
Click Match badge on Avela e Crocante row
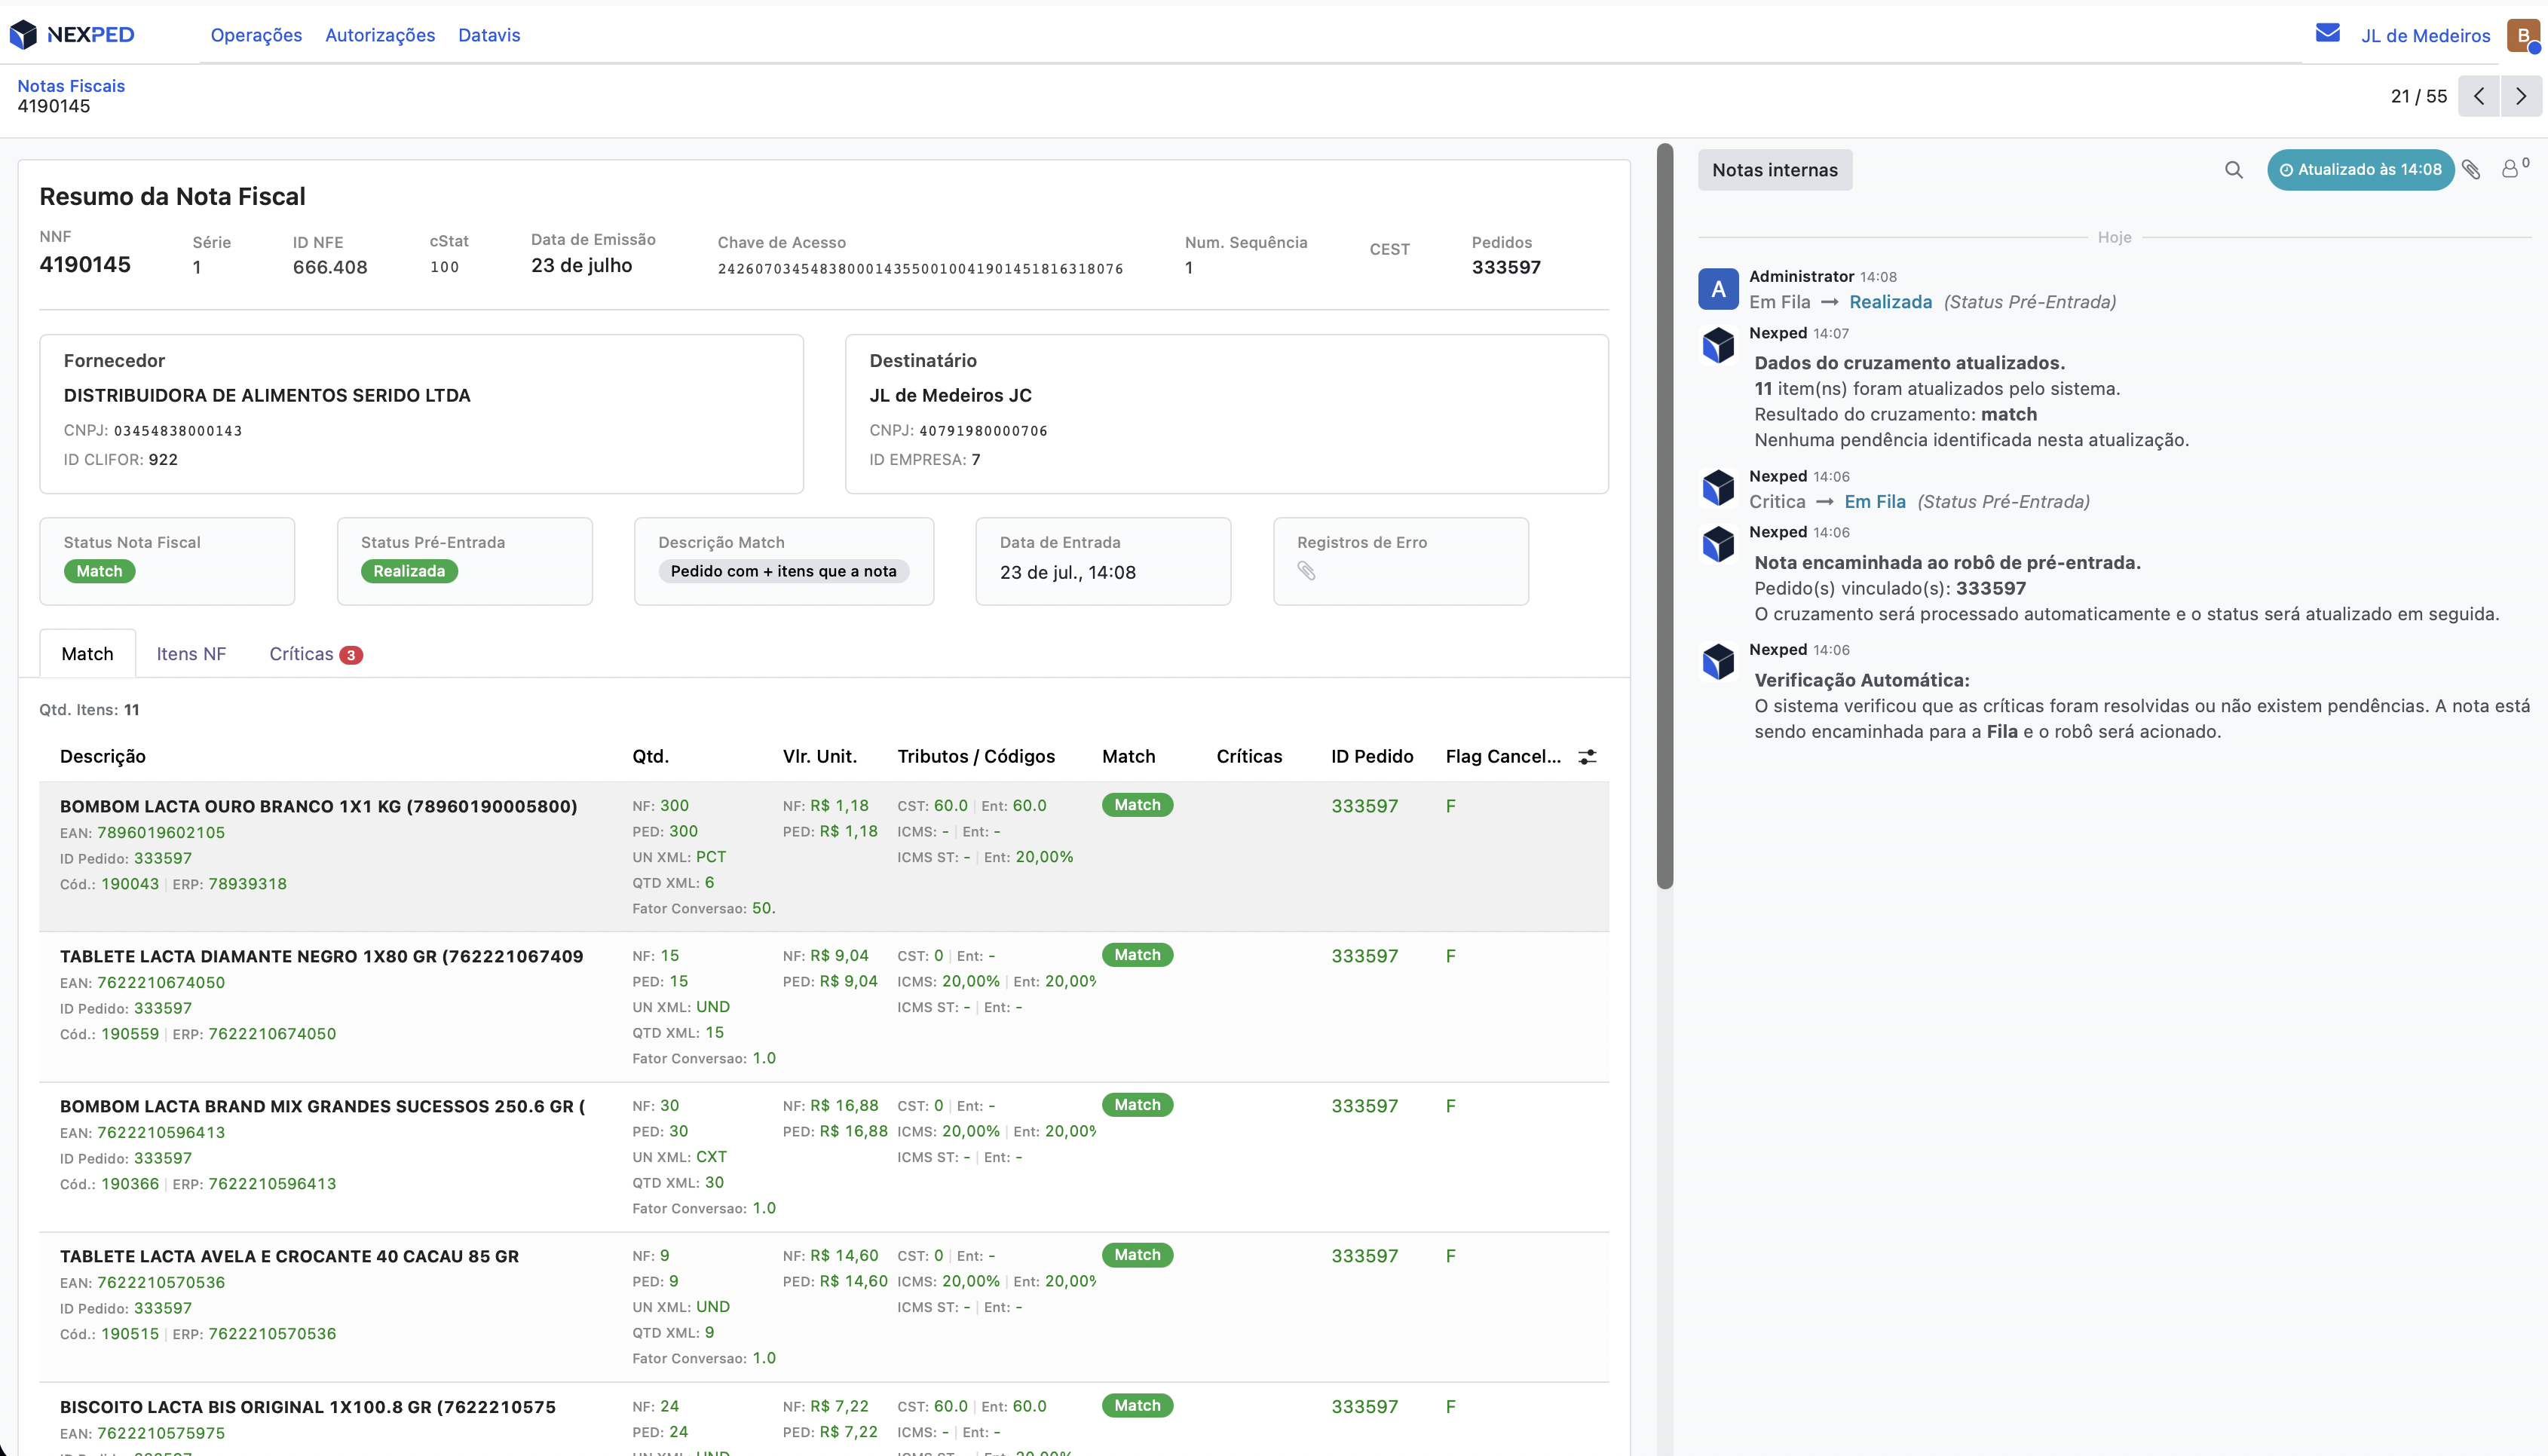coord(1137,1255)
